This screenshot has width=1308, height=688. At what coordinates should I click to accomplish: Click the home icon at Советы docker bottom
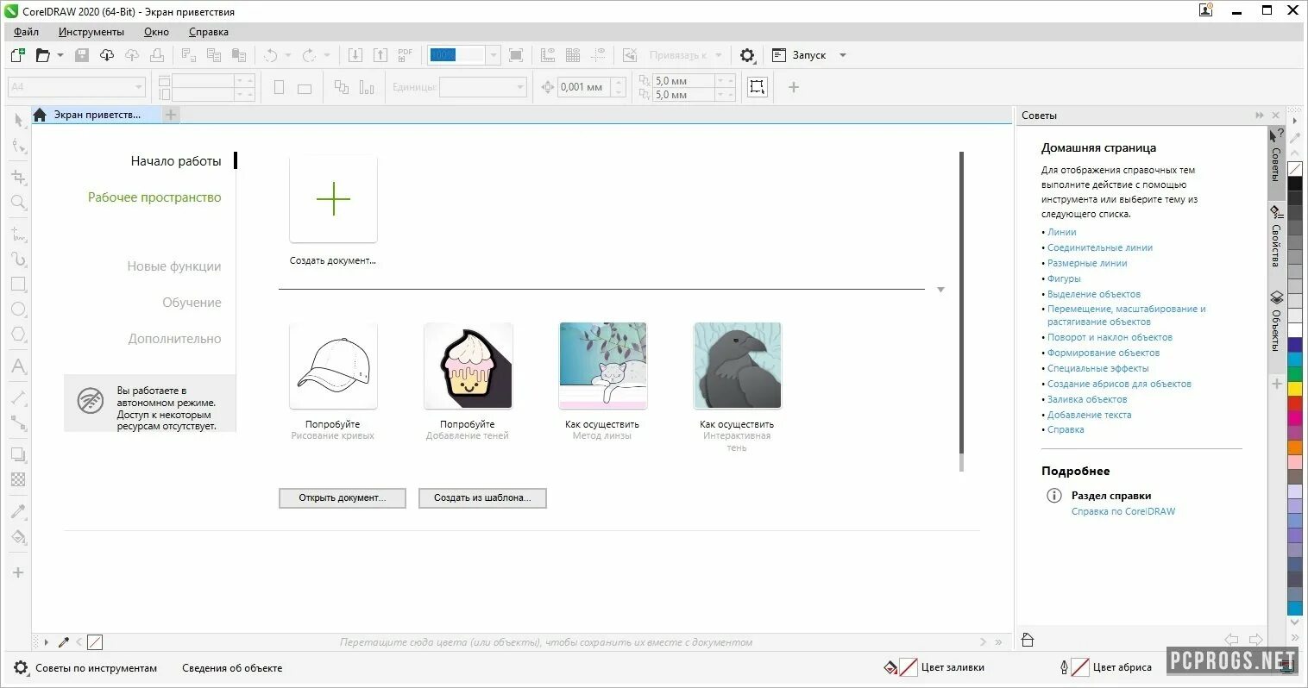[x=1028, y=640]
